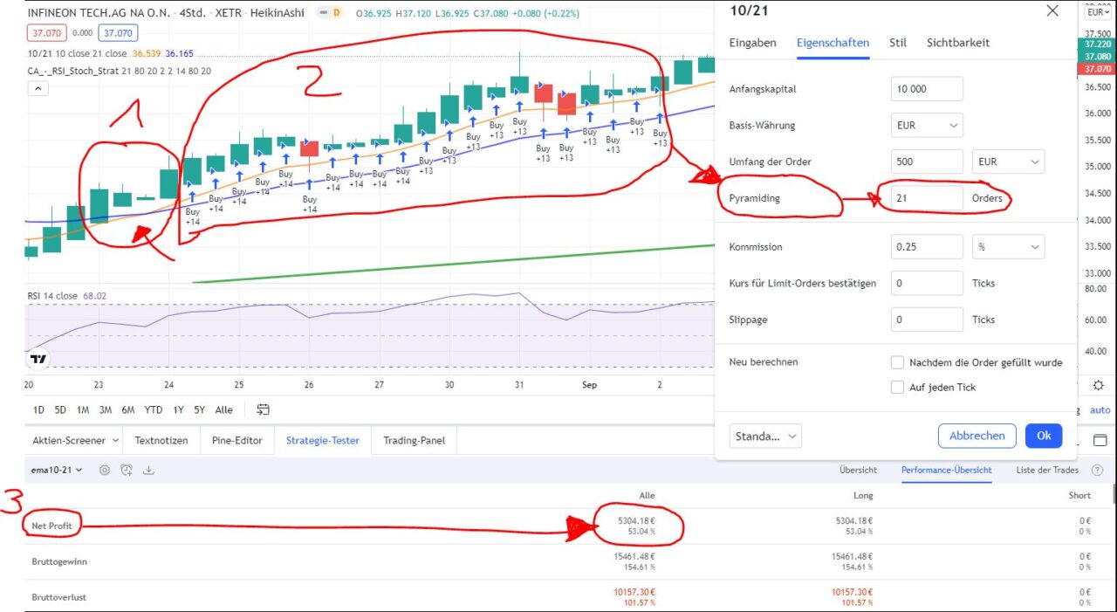Image resolution: width=1117 pixels, height=612 pixels.
Task: Open the Standa... properties preset dropdown
Action: click(765, 436)
